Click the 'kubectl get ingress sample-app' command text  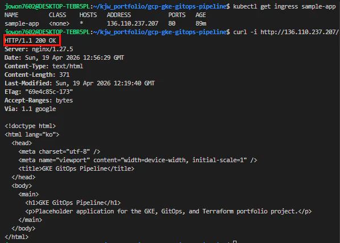284,6
